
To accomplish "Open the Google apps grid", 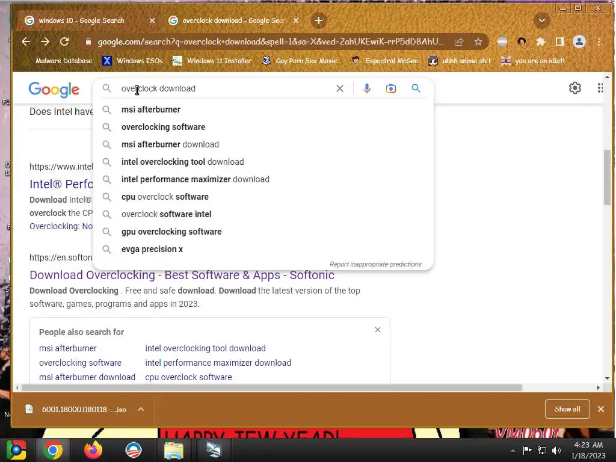I will click(600, 88).
